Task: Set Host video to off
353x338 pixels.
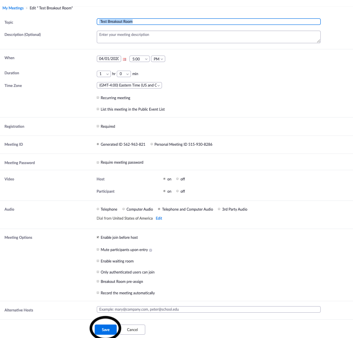Action: [x=178, y=179]
